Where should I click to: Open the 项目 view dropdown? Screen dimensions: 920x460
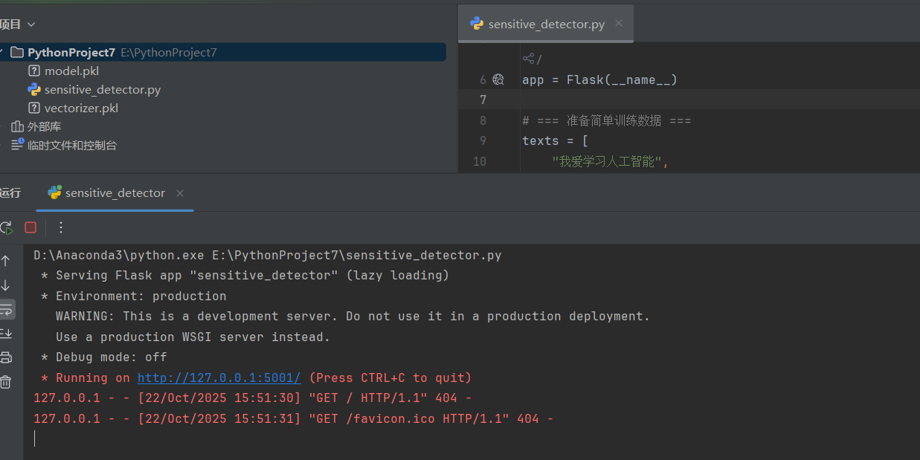tap(31, 25)
